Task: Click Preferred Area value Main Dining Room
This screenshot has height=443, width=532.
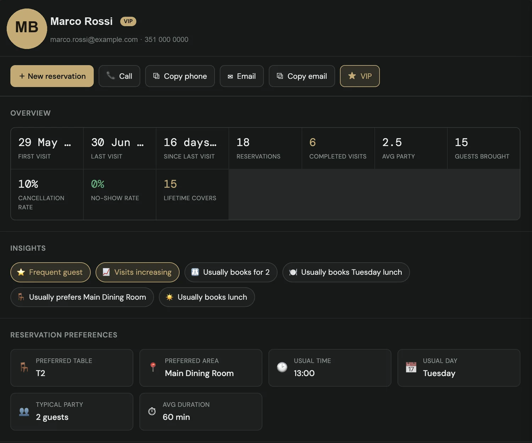Action: 199,373
